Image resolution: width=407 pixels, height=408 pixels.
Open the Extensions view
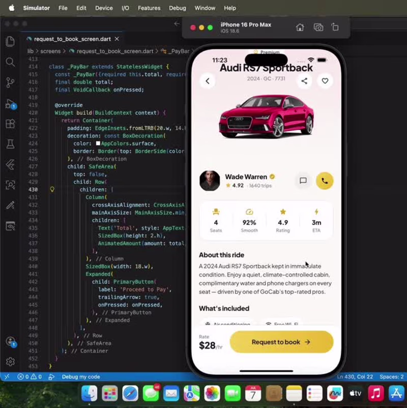click(10, 124)
